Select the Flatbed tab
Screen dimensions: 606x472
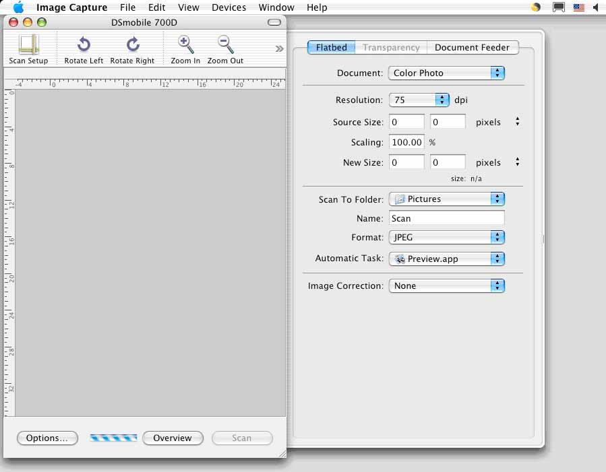point(331,48)
